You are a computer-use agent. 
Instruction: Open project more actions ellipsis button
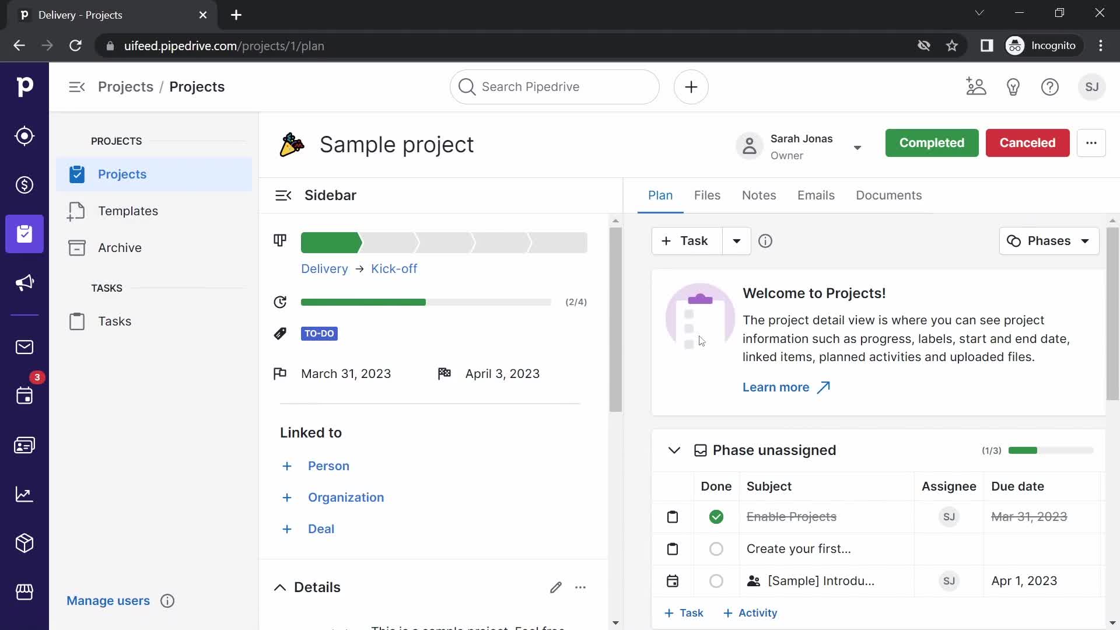(1091, 143)
